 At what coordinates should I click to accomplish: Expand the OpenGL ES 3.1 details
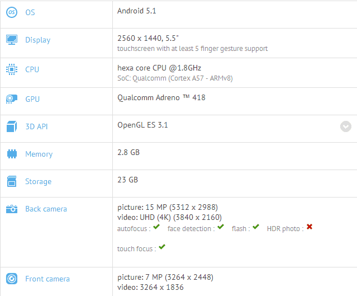(346, 126)
